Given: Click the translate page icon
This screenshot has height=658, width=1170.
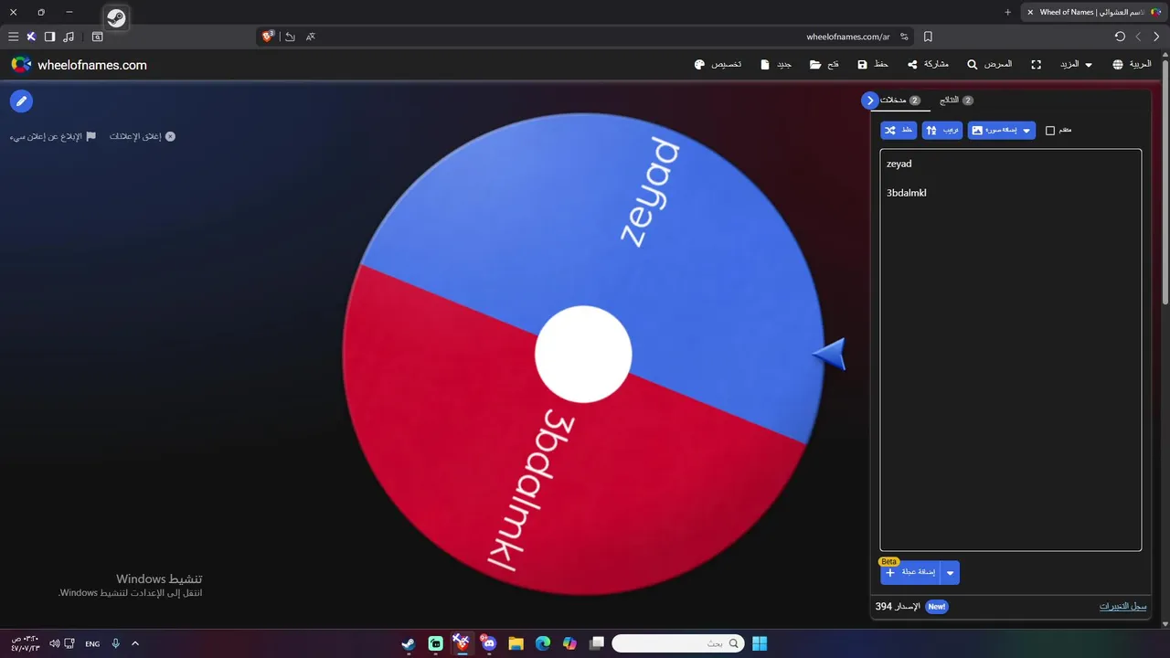Looking at the screenshot, I should pyautogui.click(x=311, y=37).
